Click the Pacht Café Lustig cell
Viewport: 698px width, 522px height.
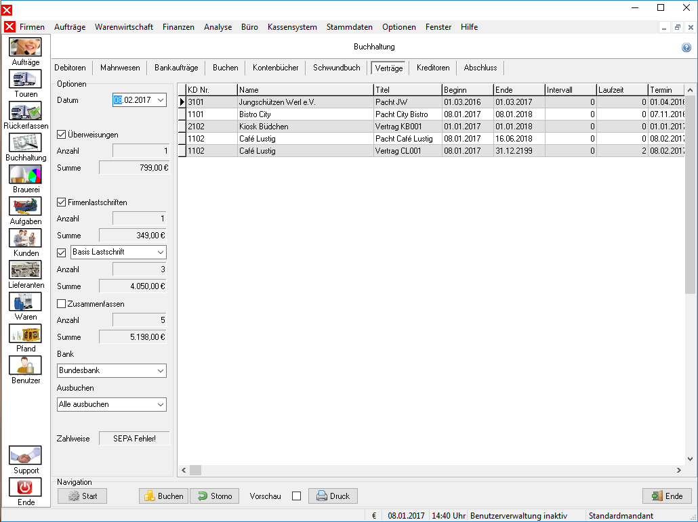tap(407, 139)
